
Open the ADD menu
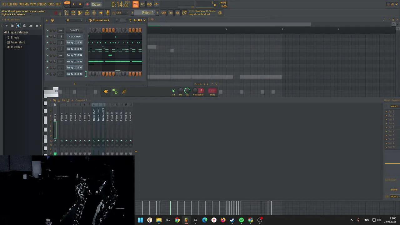tap(15, 4)
